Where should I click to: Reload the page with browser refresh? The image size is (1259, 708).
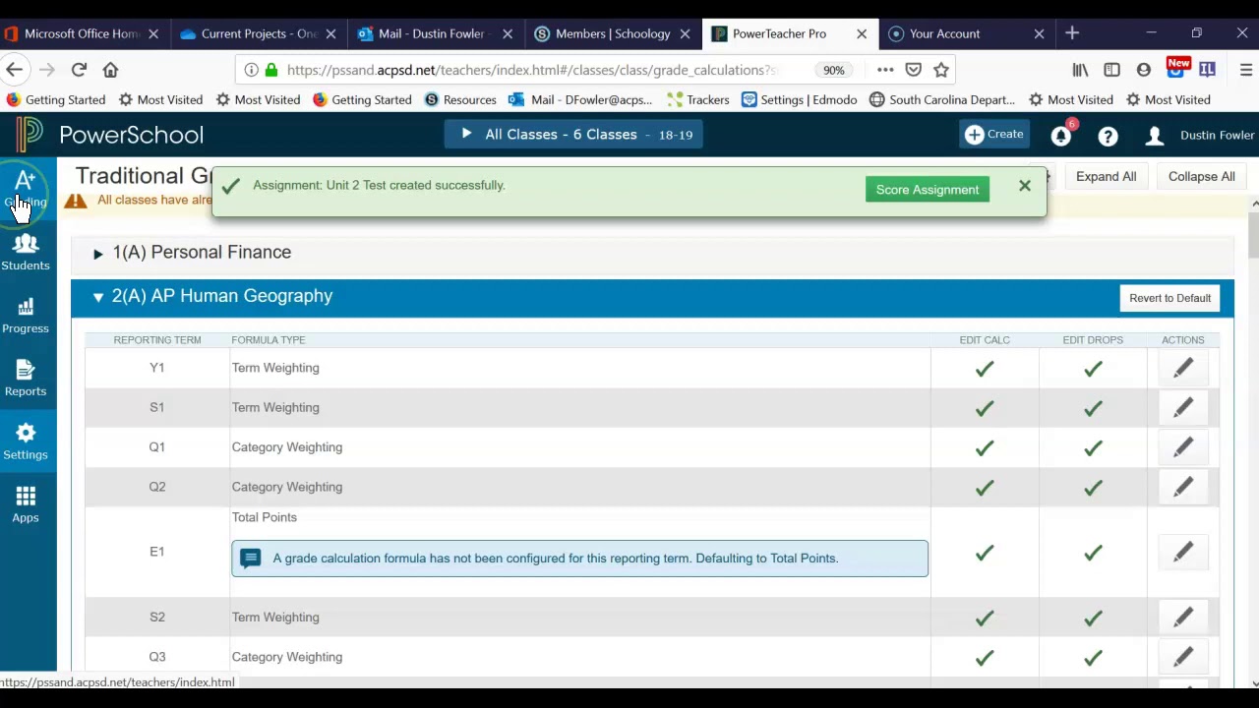79,70
